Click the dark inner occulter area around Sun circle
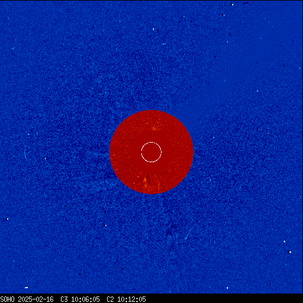 coord(151,152)
